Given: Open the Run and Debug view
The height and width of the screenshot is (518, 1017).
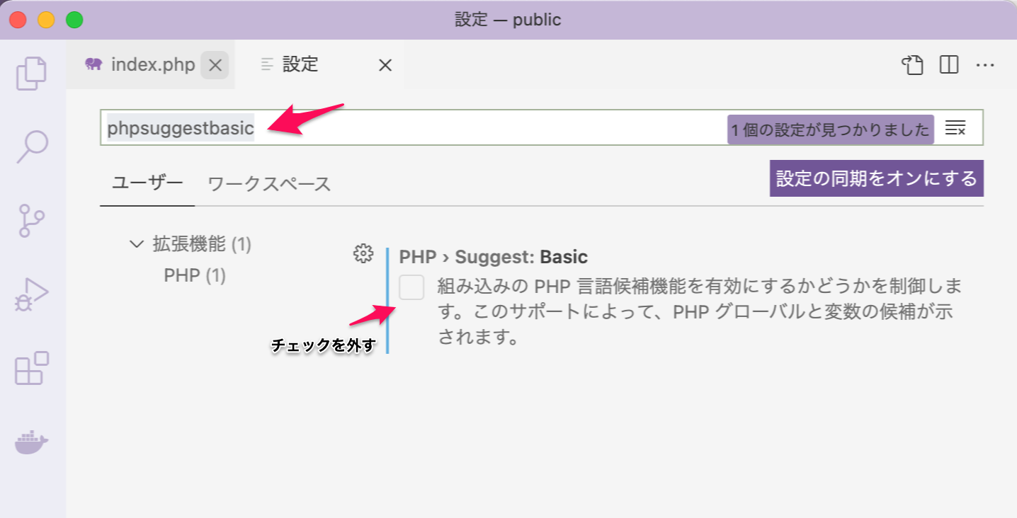Looking at the screenshot, I should pyautogui.click(x=31, y=292).
